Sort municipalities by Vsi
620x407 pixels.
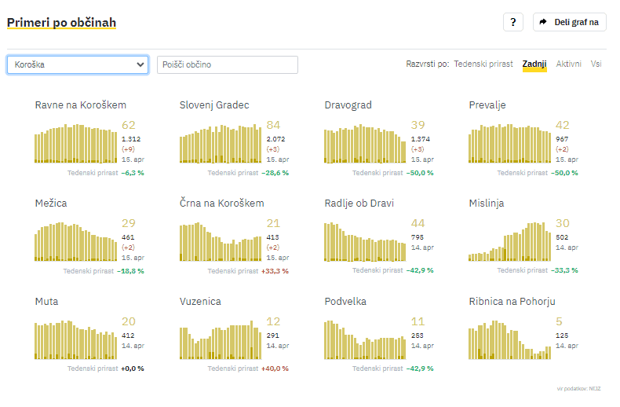click(x=596, y=64)
